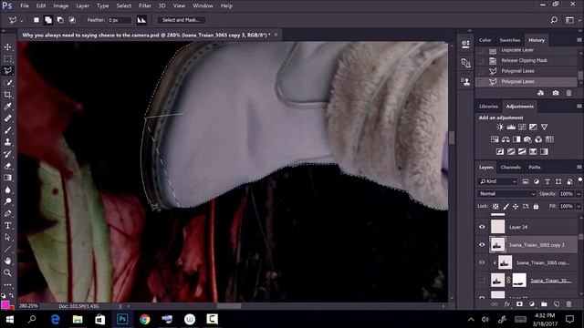Select the Blur tool
The width and height of the screenshot is (584, 328).
[x=7, y=190]
